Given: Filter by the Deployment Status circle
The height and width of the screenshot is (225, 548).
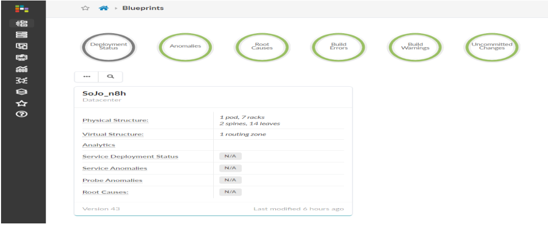Looking at the screenshot, I should click(109, 47).
